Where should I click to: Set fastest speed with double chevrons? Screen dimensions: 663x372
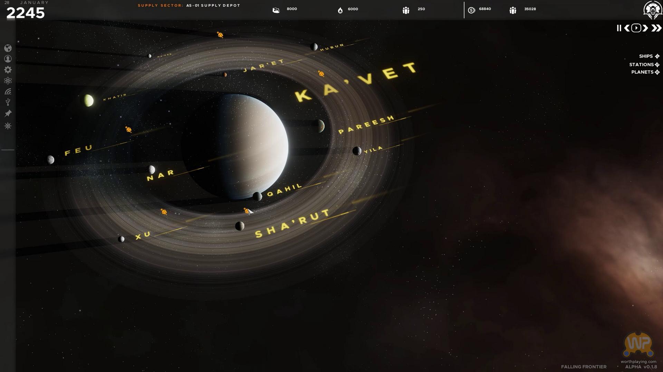tap(656, 28)
